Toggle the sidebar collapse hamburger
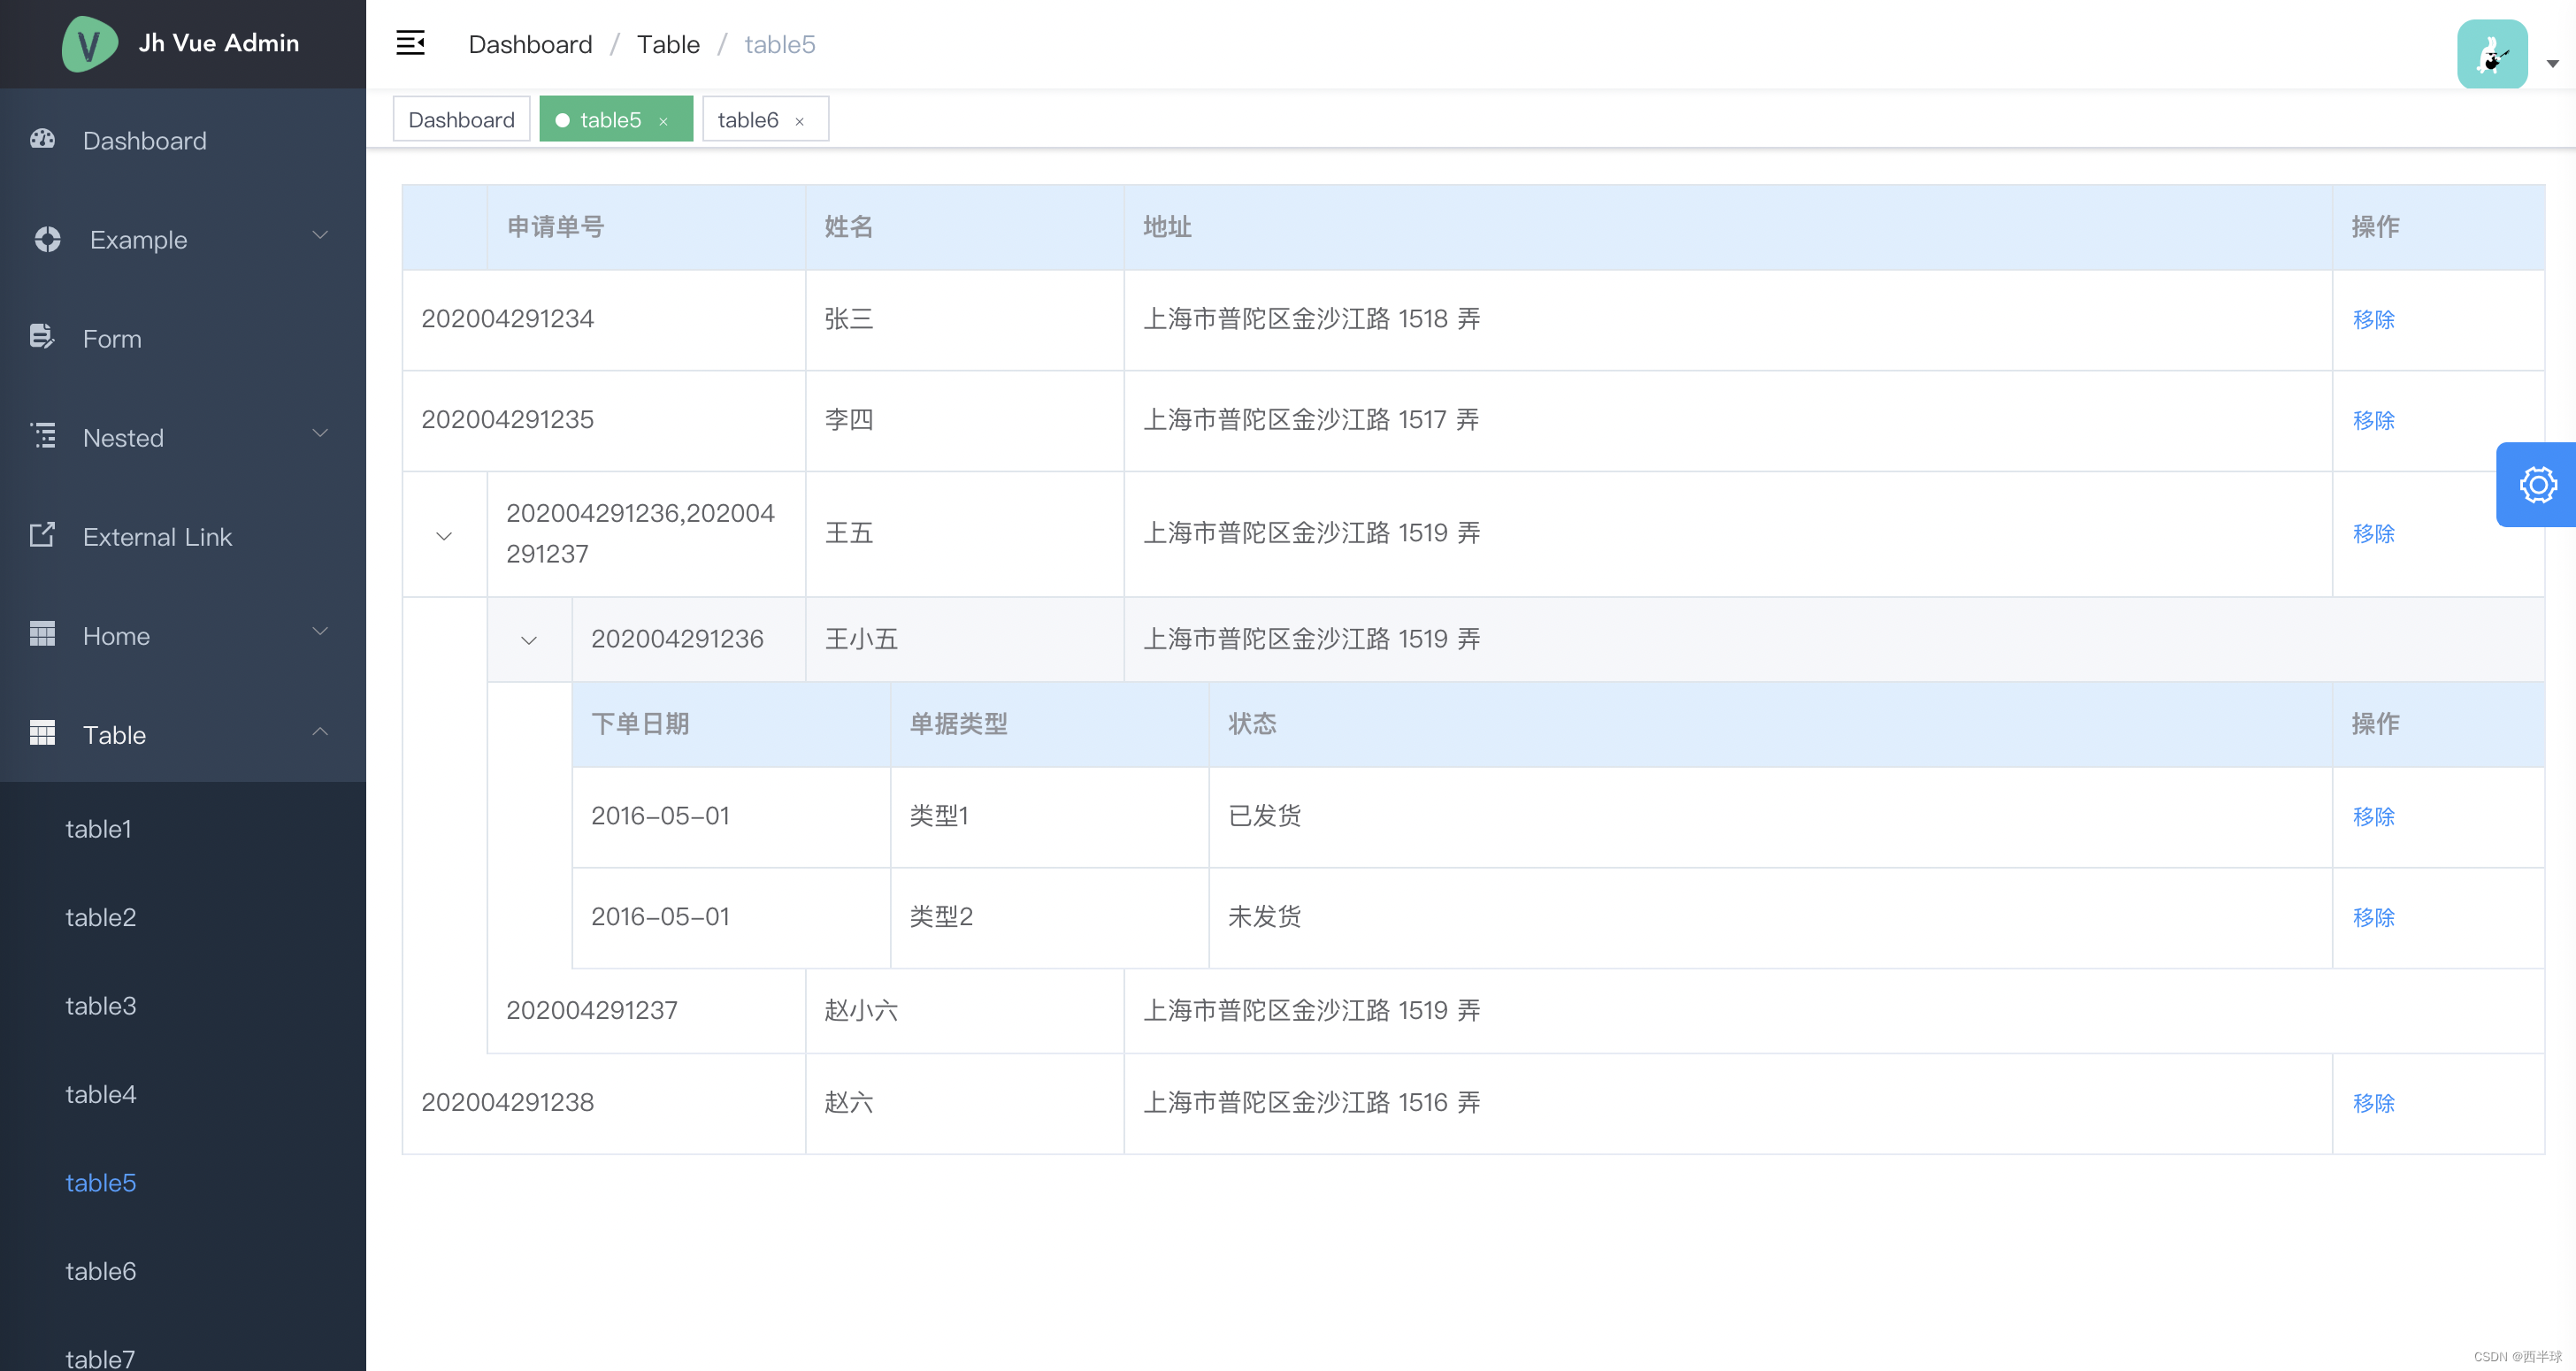The height and width of the screenshot is (1371, 2576). (x=410, y=43)
